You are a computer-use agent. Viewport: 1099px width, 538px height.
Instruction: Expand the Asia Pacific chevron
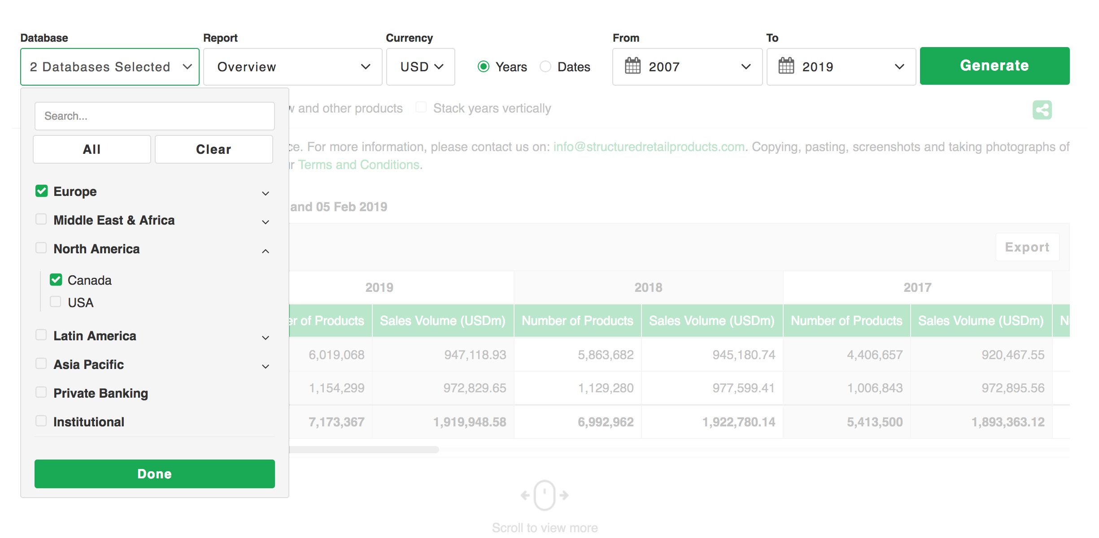pos(266,367)
